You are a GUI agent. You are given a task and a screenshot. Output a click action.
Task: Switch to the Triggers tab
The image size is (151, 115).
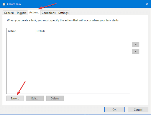[21, 13]
